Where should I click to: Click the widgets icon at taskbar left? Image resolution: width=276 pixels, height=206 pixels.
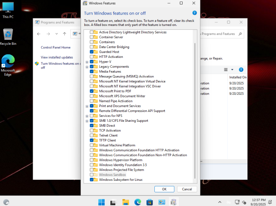point(6,202)
